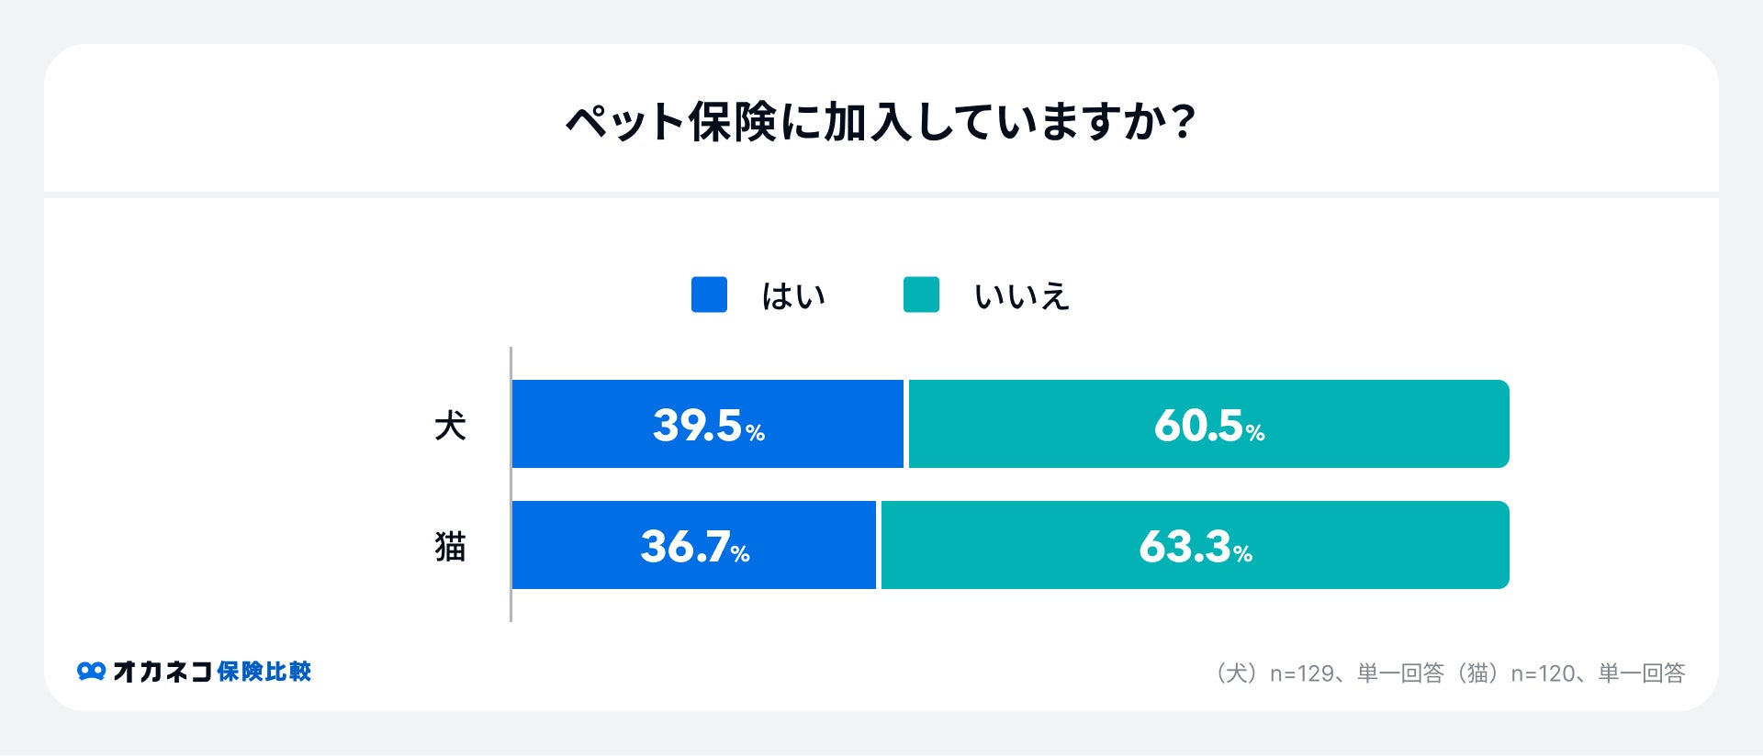This screenshot has height=756, width=1763.
Task: Click the chart title ペット保険に加入していますか?
Action: click(881, 121)
